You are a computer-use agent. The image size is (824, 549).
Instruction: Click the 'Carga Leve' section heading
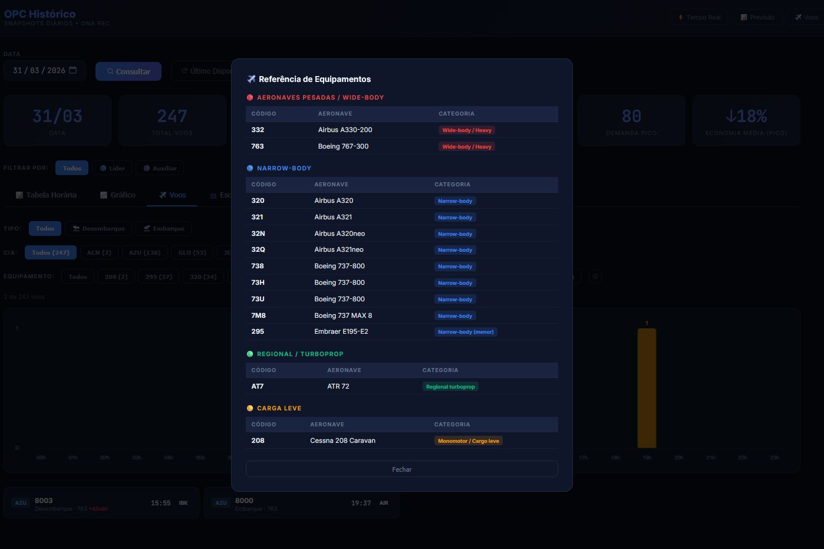click(279, 408)
